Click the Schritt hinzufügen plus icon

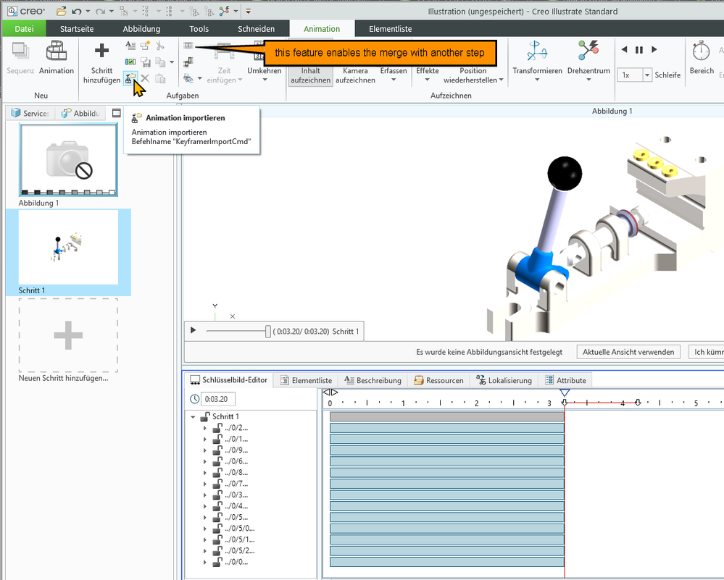point(101,51)
